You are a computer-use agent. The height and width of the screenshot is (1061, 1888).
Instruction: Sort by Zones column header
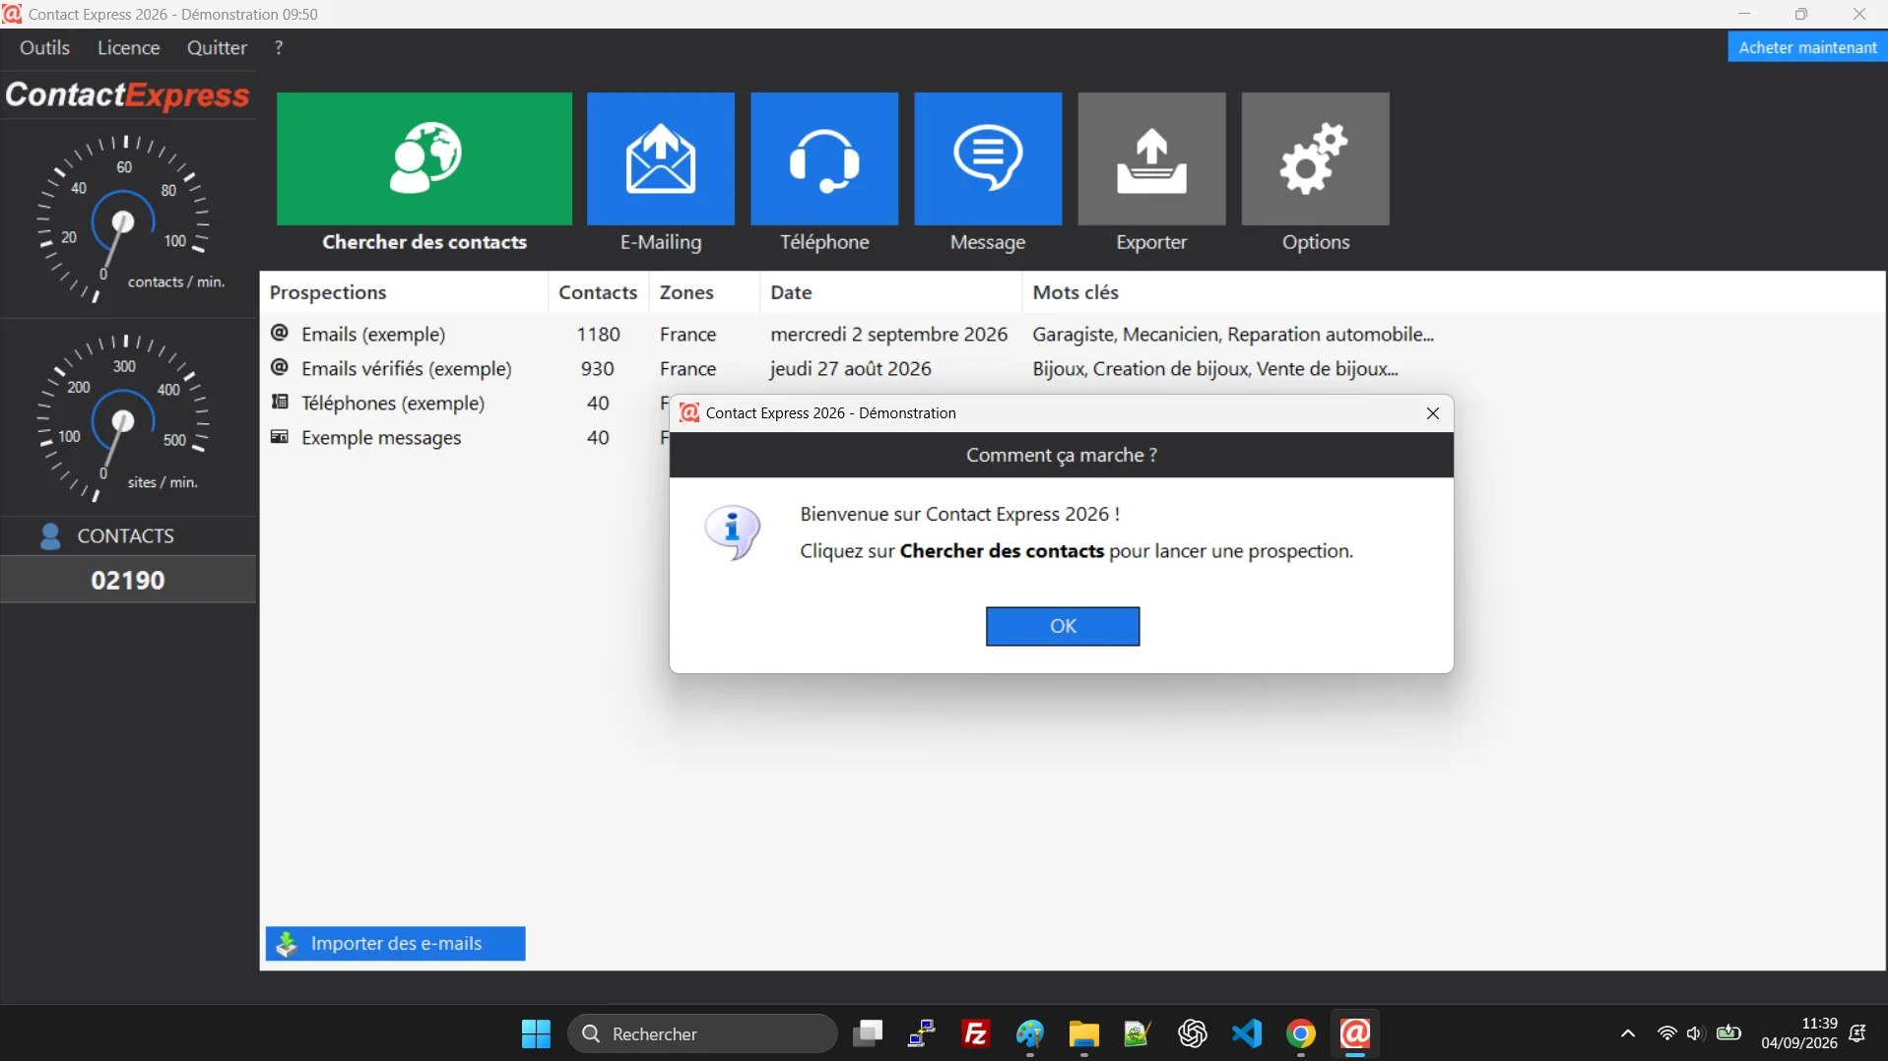pos(704,292)
